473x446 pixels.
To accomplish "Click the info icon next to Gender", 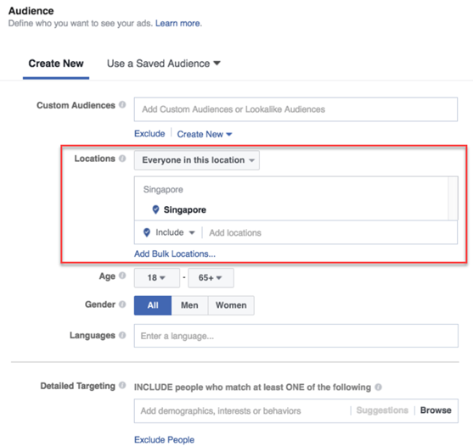I will (122, 304).
